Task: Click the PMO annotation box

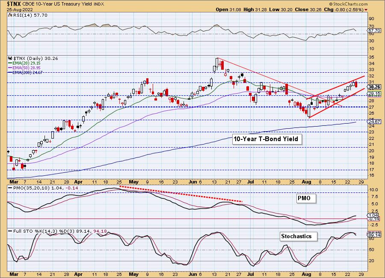Action: click(306, 198)
